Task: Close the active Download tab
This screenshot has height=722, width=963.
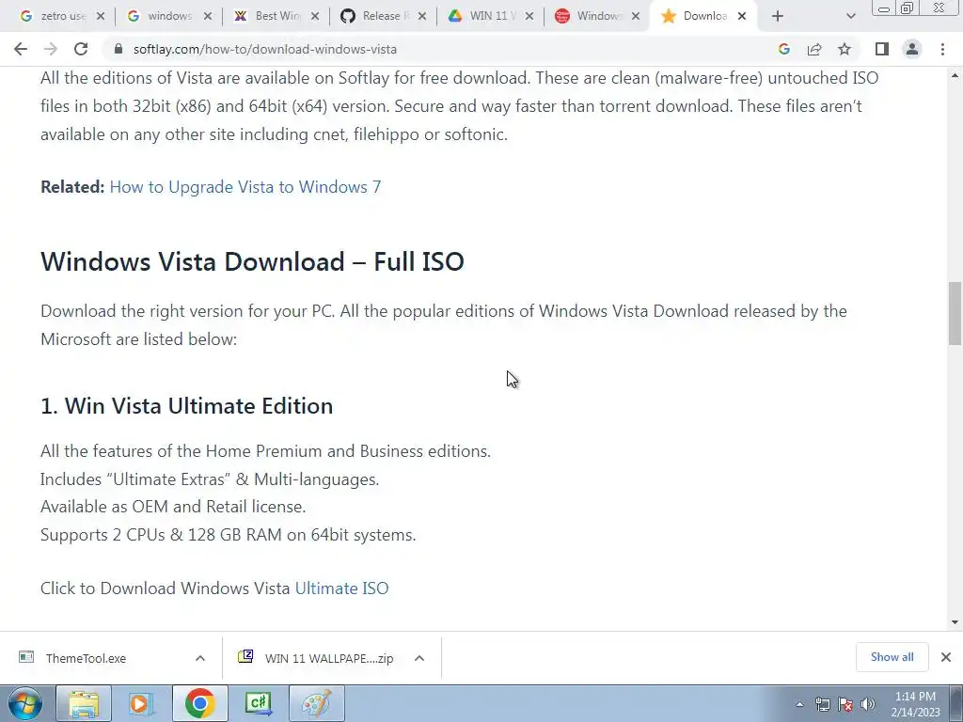Action: tap(742, 16)
